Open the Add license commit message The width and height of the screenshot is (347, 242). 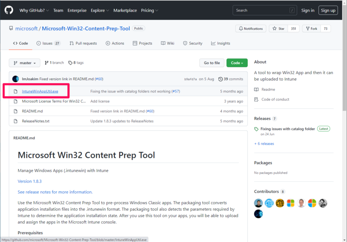[x=100, y=101]
